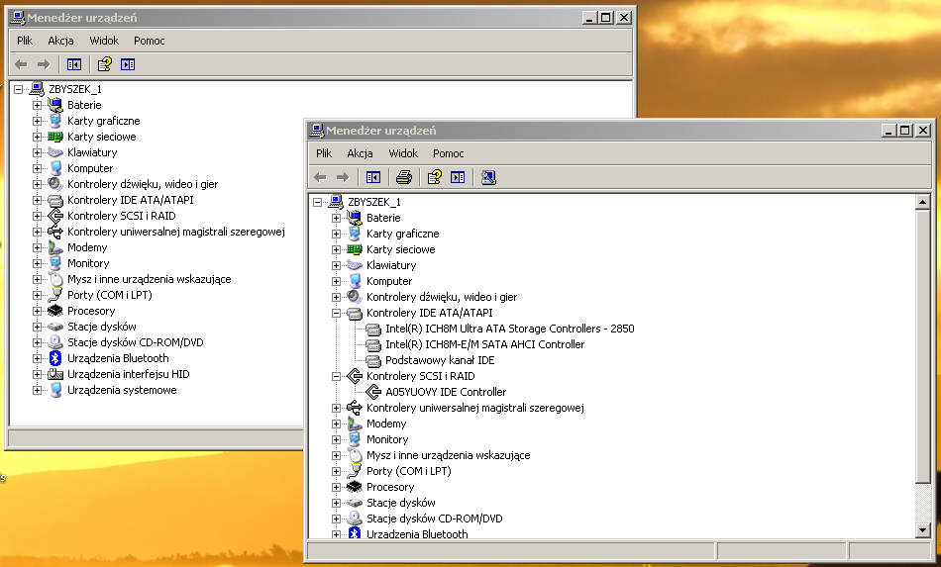Image resolution: width=941 pixels, height=567 pixels.
Task: Expand Urządzenia systemowe in background window
Action: pos(37,390)
